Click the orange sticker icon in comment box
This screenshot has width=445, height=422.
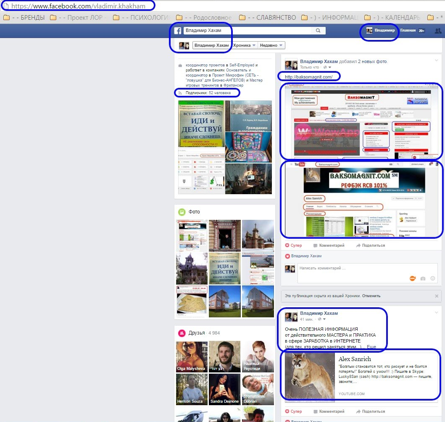[x=413, y=278]
